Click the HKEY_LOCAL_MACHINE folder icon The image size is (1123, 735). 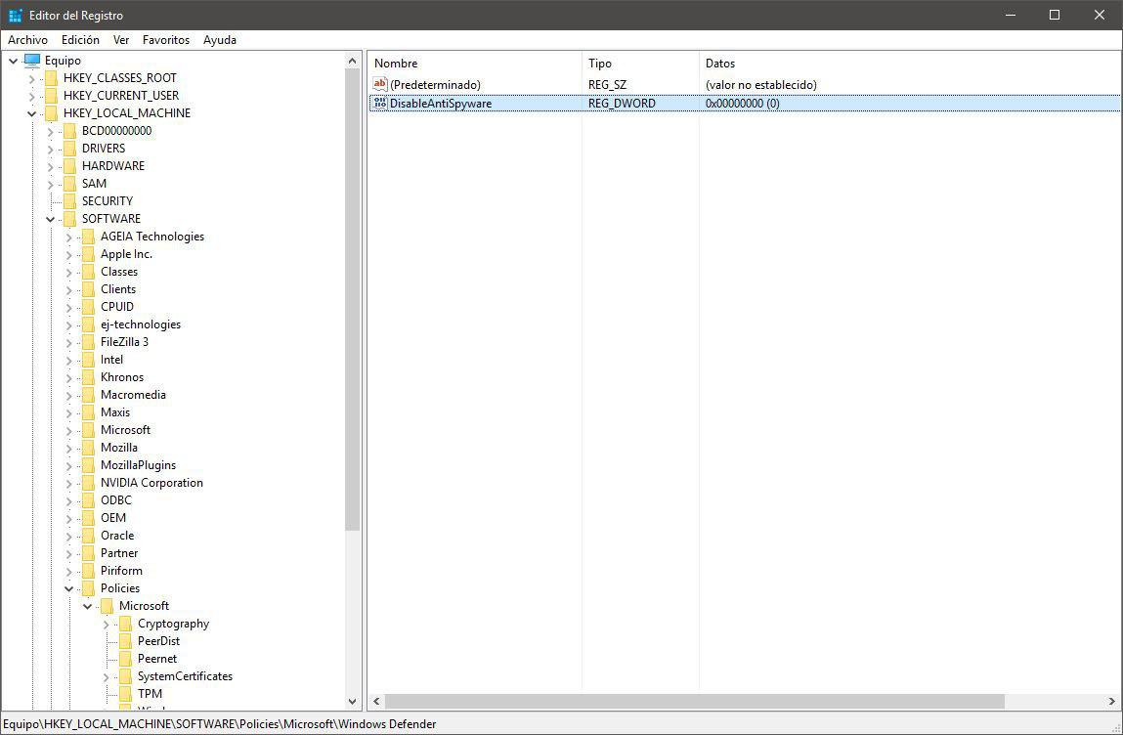click(52, 113)
